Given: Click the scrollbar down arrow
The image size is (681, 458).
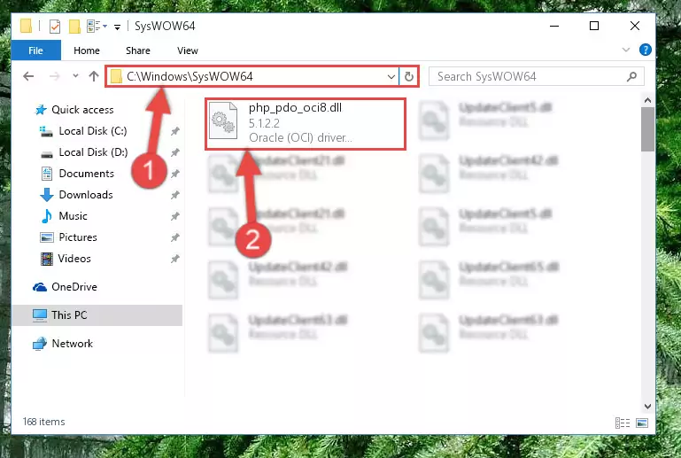Looking at the screenshot, I should 647,407.
